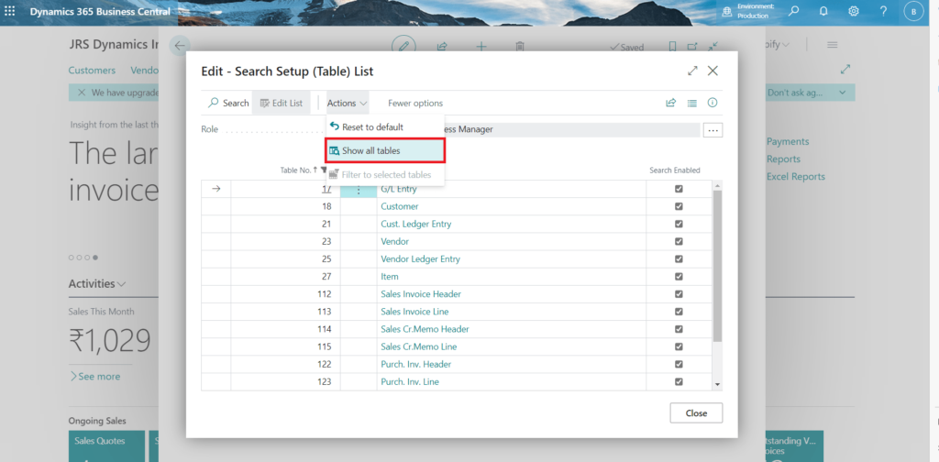Click the row options dots for G/L Entry
This screenshot has height=462, width=939.
(359, 189)
